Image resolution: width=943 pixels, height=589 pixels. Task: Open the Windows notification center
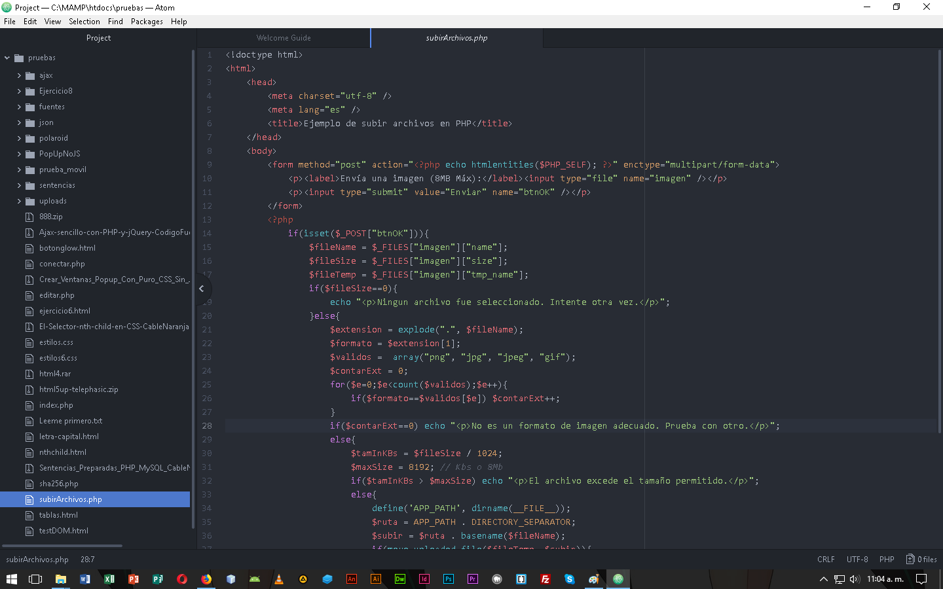tap(921, 579)
